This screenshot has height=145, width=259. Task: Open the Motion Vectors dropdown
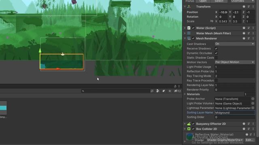[235, 62]
